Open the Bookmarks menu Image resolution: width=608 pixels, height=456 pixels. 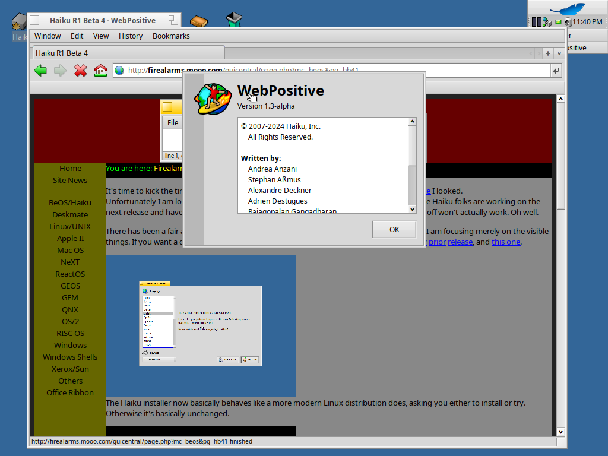click(171, 36)
